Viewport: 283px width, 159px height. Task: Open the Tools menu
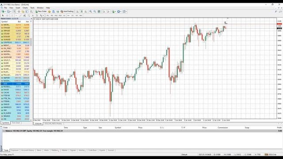pyautogui.click(x=32, y=8)
